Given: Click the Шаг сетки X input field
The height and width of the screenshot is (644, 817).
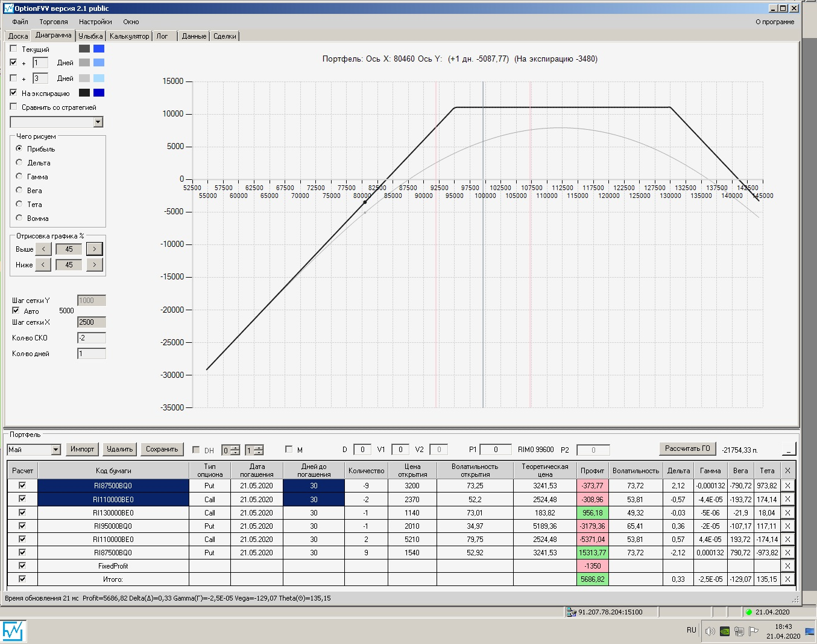Looking at the screenshot, I should click(92, 322).
